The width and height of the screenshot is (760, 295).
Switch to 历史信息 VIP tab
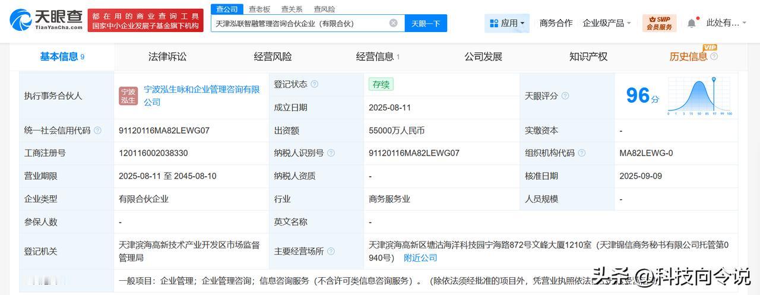click(689, 56)
